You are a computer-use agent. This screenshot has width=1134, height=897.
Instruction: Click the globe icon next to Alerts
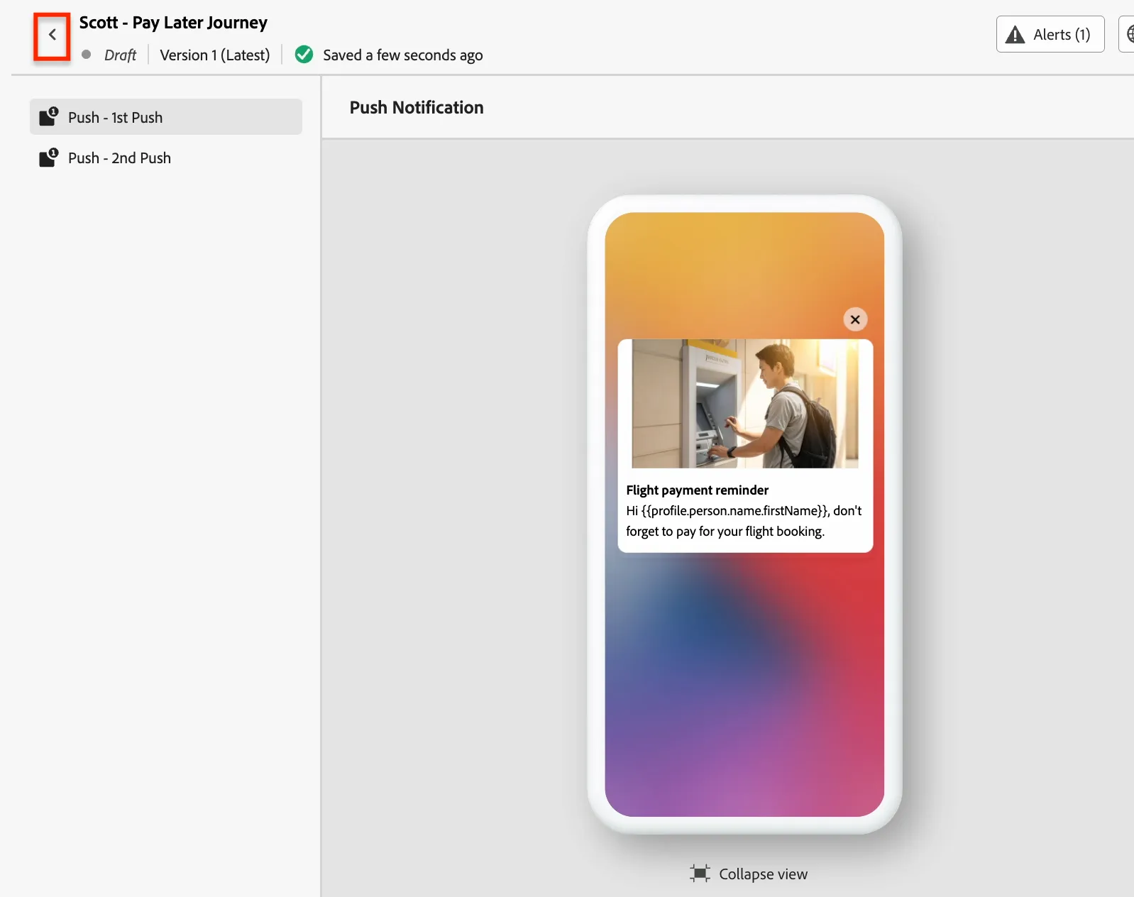[x=1130, y=34]
